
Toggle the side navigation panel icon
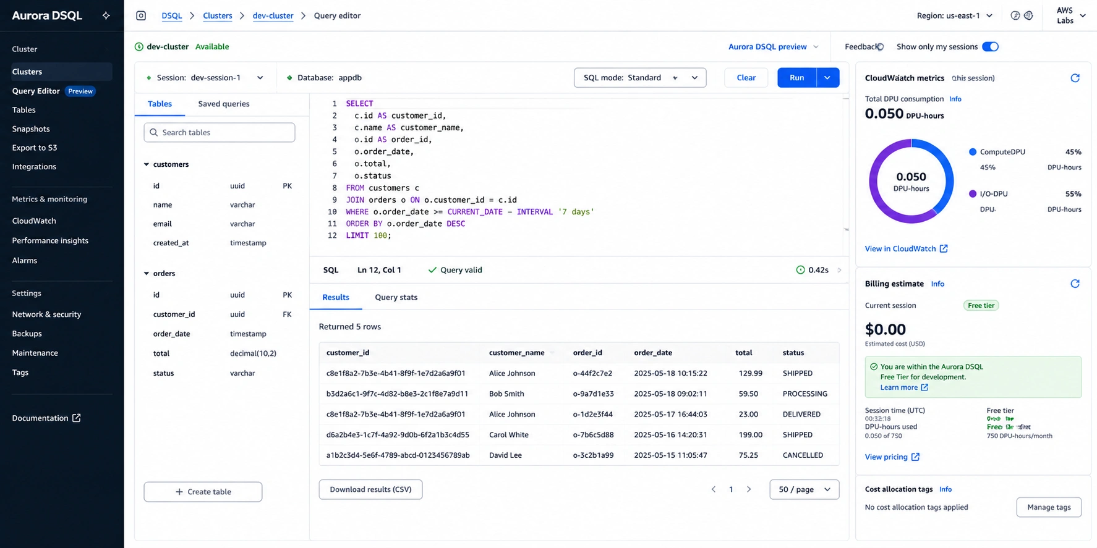tap(141, 15)
